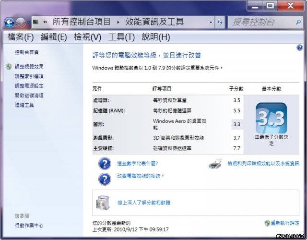The image size is (307, 240).
Task: Click the 上次更新 timestamp text
Action: [130, 229]
